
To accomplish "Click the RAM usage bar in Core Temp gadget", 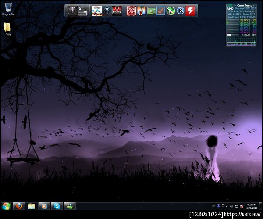I will (x=234, y=35).
